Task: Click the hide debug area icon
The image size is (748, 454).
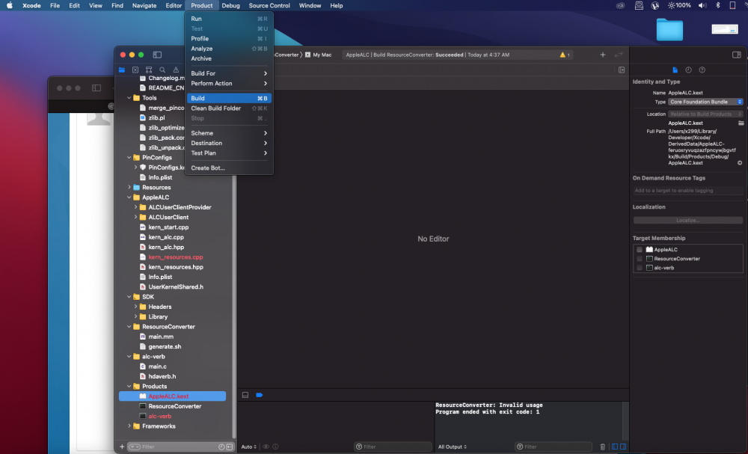Action: click(245, 395)
